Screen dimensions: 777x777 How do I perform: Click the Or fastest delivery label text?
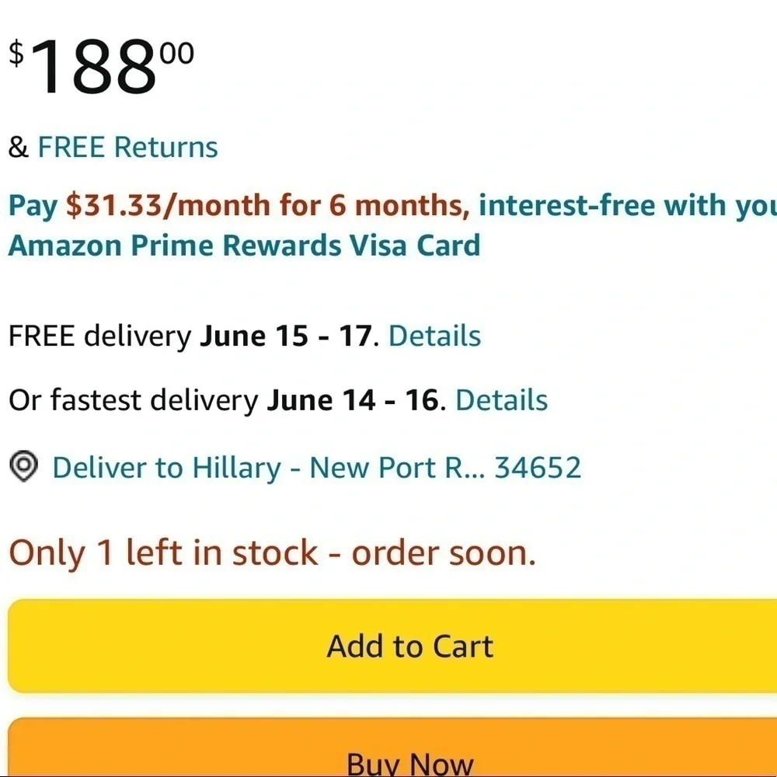134,400
